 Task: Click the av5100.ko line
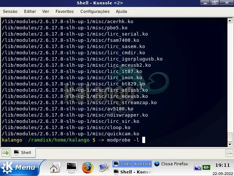click(67, 109)
